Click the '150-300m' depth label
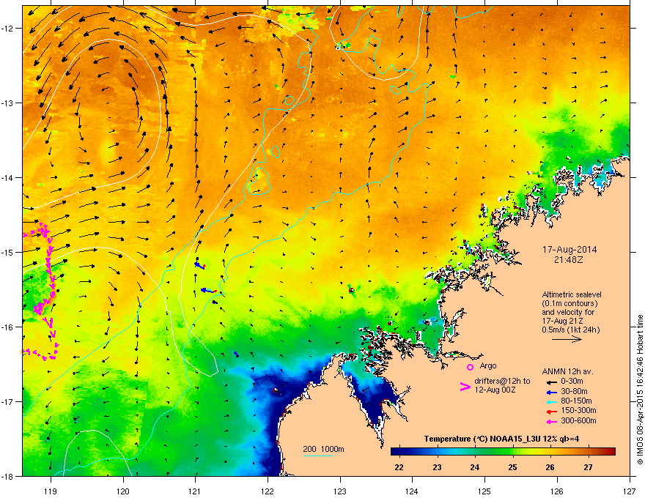Viewport: 645px width, 498px height. [x=578, y=410]
